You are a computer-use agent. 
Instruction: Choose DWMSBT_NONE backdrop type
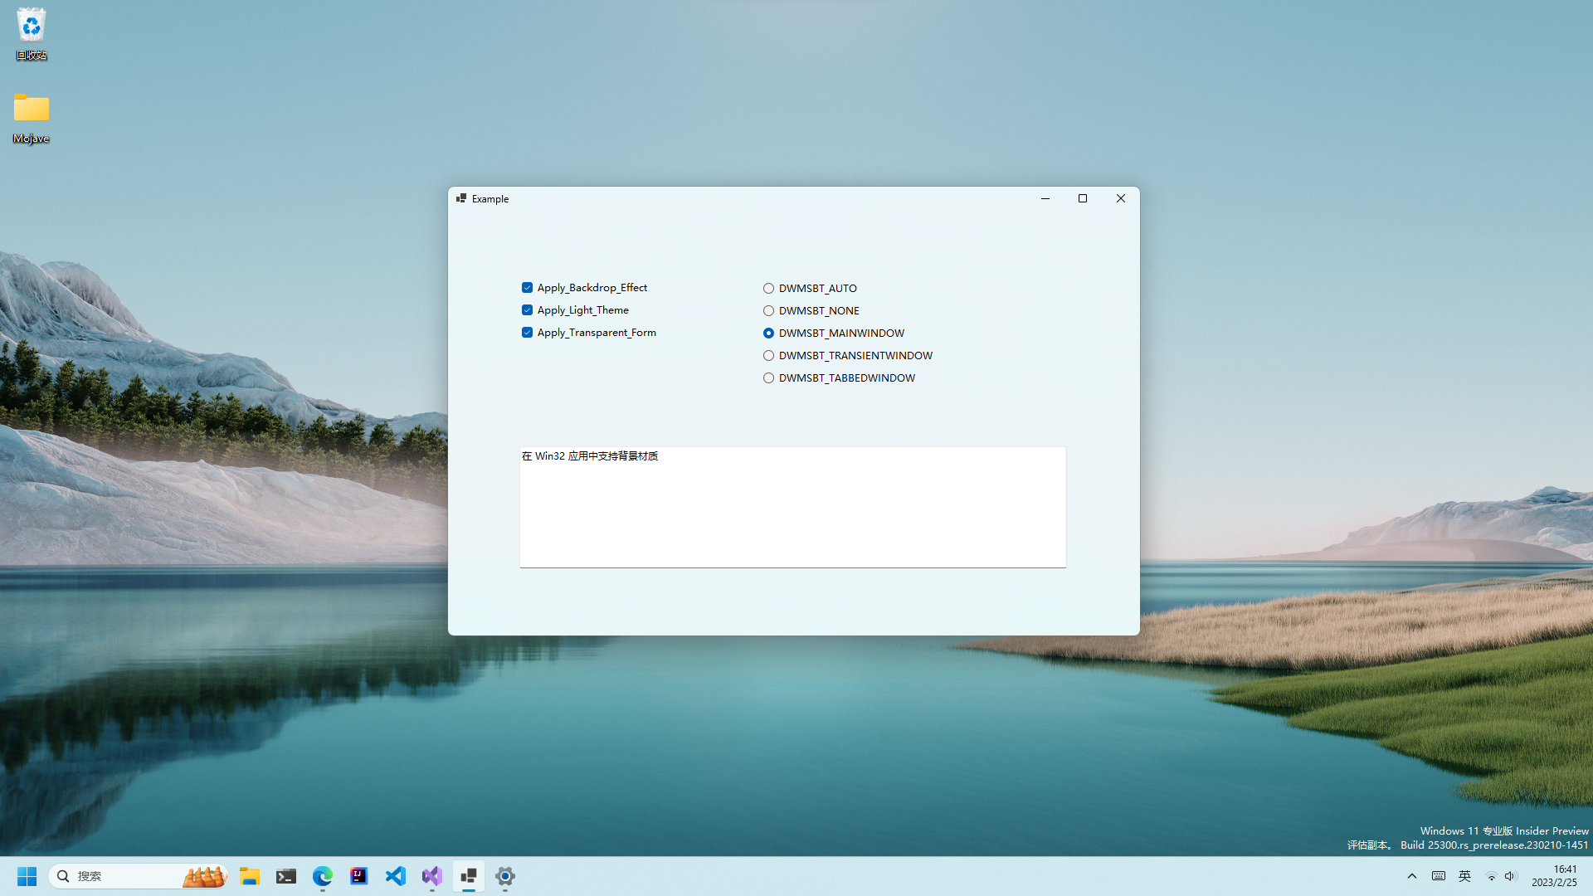[768, 311]
